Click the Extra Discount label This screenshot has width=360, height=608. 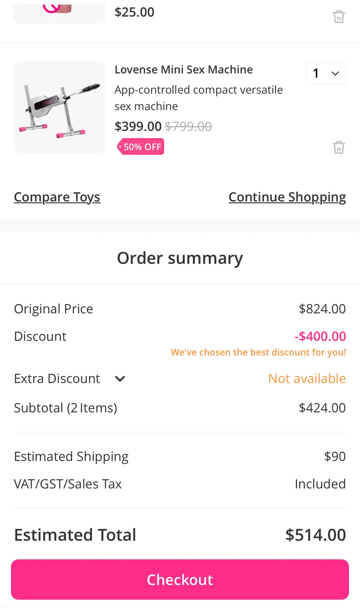click(57, 379)
